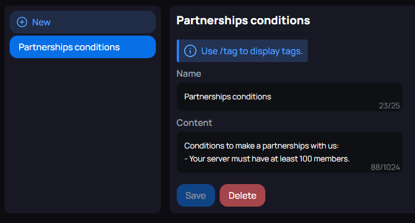Click the 88/1024 character counter
Viewport: 415px width, 223px height.
coord(385,167)
